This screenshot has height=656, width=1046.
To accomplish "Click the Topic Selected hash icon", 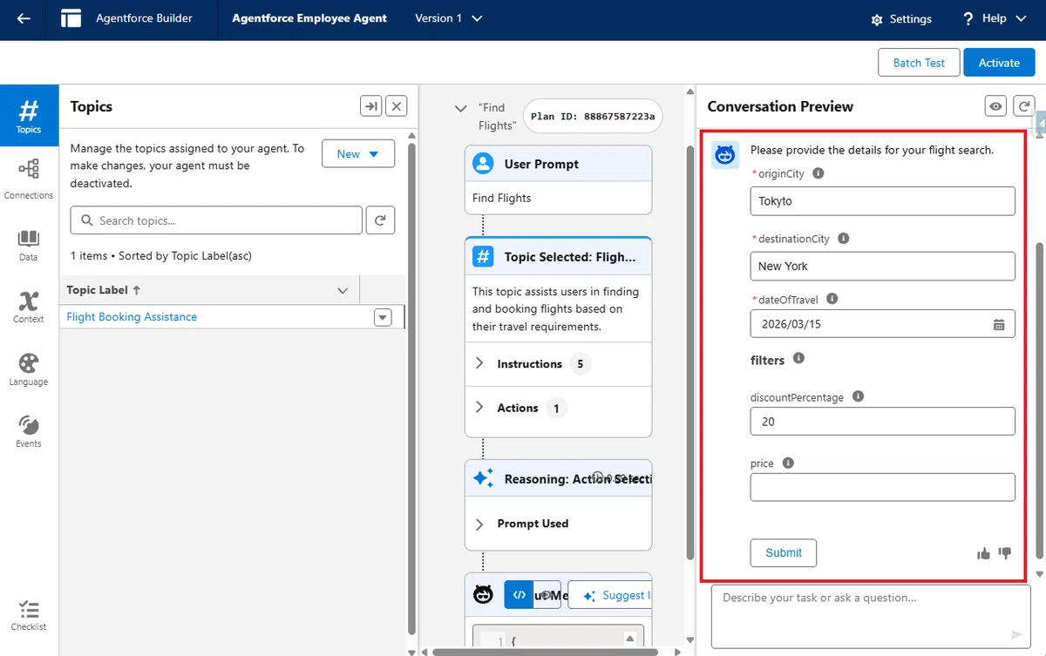I will point(483,257).
